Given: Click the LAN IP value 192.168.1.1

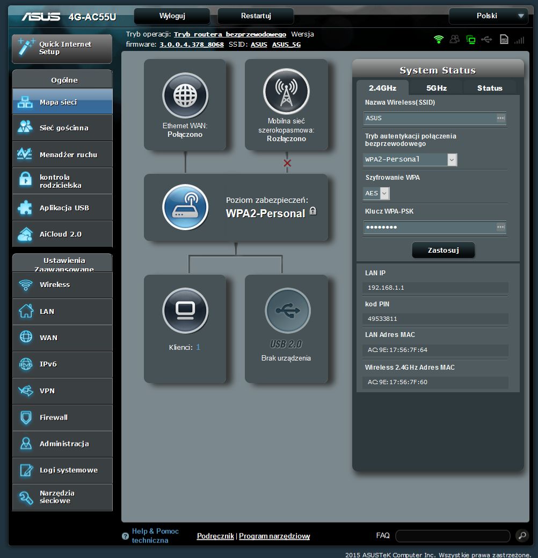Looking at the screenshot, I should [x=386, y=288].
